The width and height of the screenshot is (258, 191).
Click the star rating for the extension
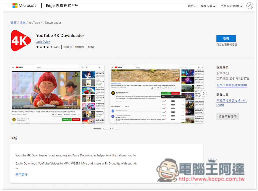pos(44,47)
